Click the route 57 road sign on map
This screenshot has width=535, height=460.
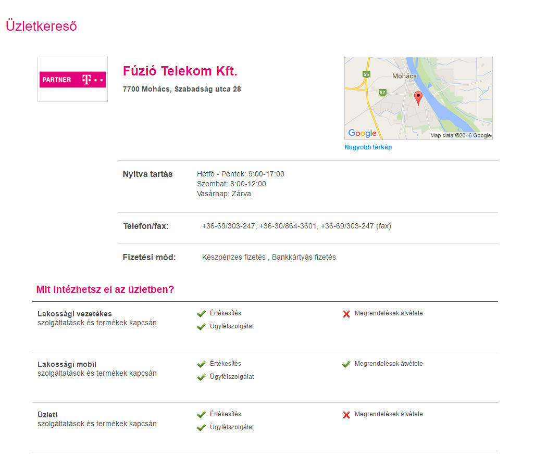pyautogui.click(x=382, y=92)
